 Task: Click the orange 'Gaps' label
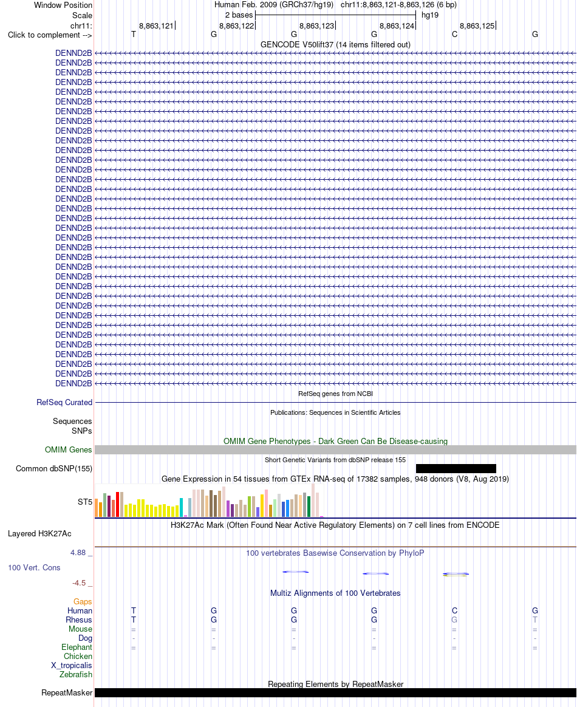(x=83, y=601)
